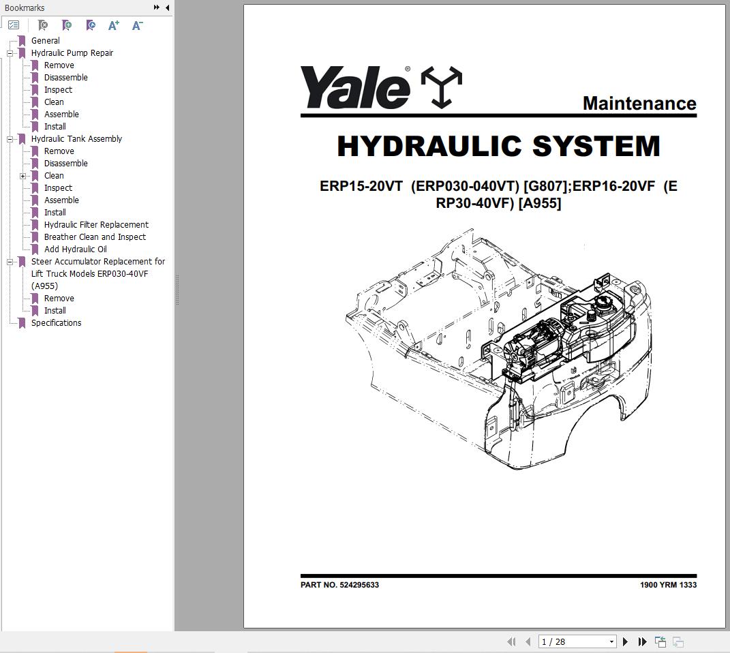Expand the Clean node under Hydraulic Tank Assembly
Viewport: 730px width, 653px height.
pyautogui.click(x=22, y=176)
